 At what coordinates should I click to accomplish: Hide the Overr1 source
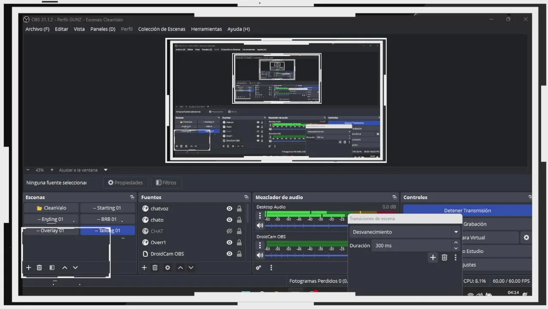pyautogui.click(x=230, y=242)
